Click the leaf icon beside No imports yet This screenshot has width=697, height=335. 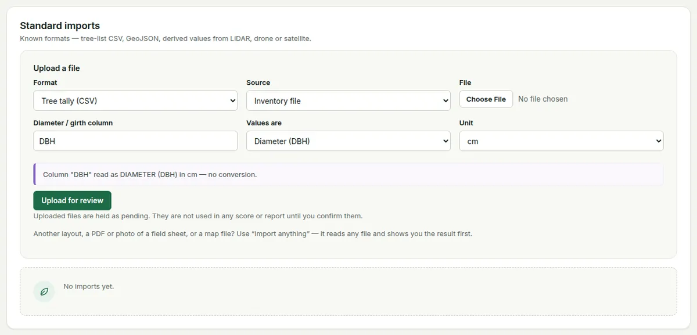(x=44, y=291)
